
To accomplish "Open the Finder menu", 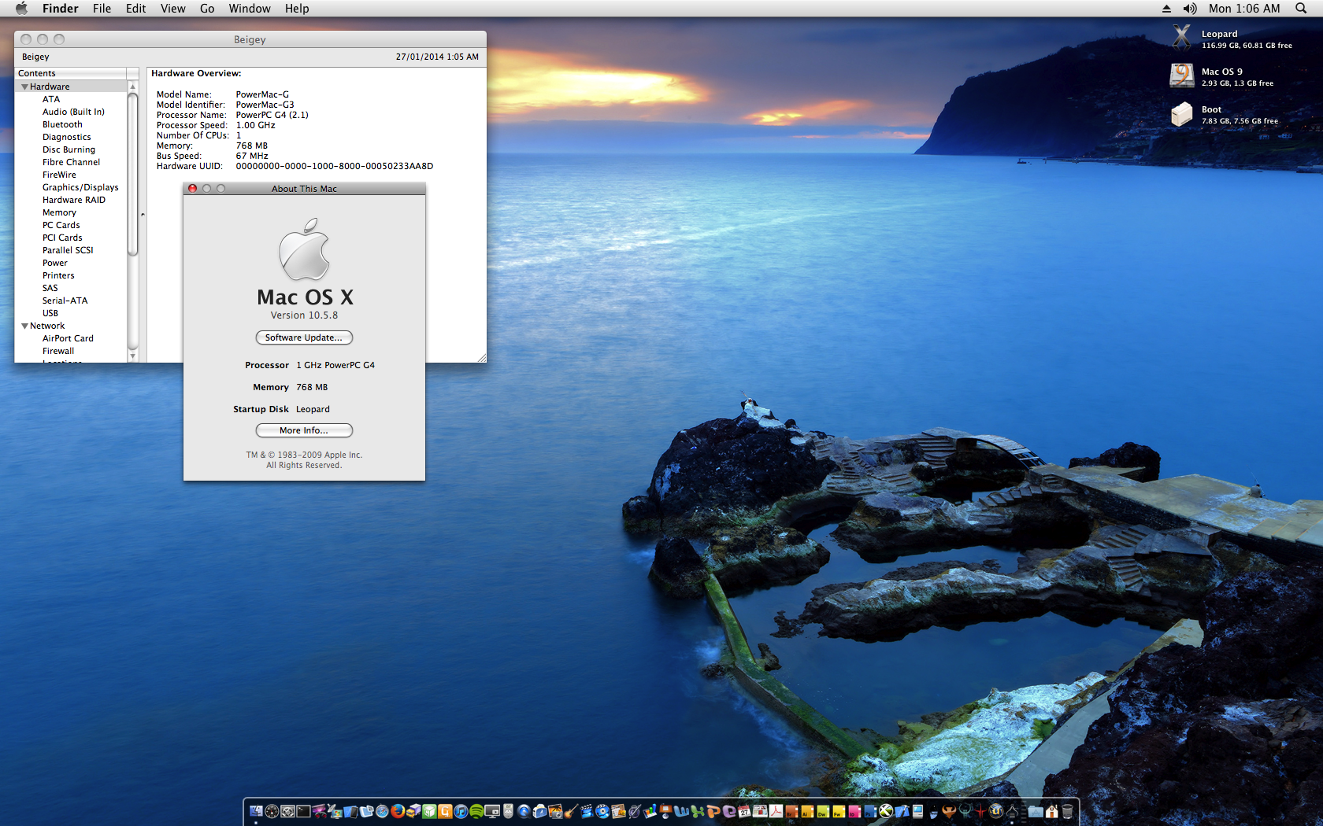I will point(60,9).
